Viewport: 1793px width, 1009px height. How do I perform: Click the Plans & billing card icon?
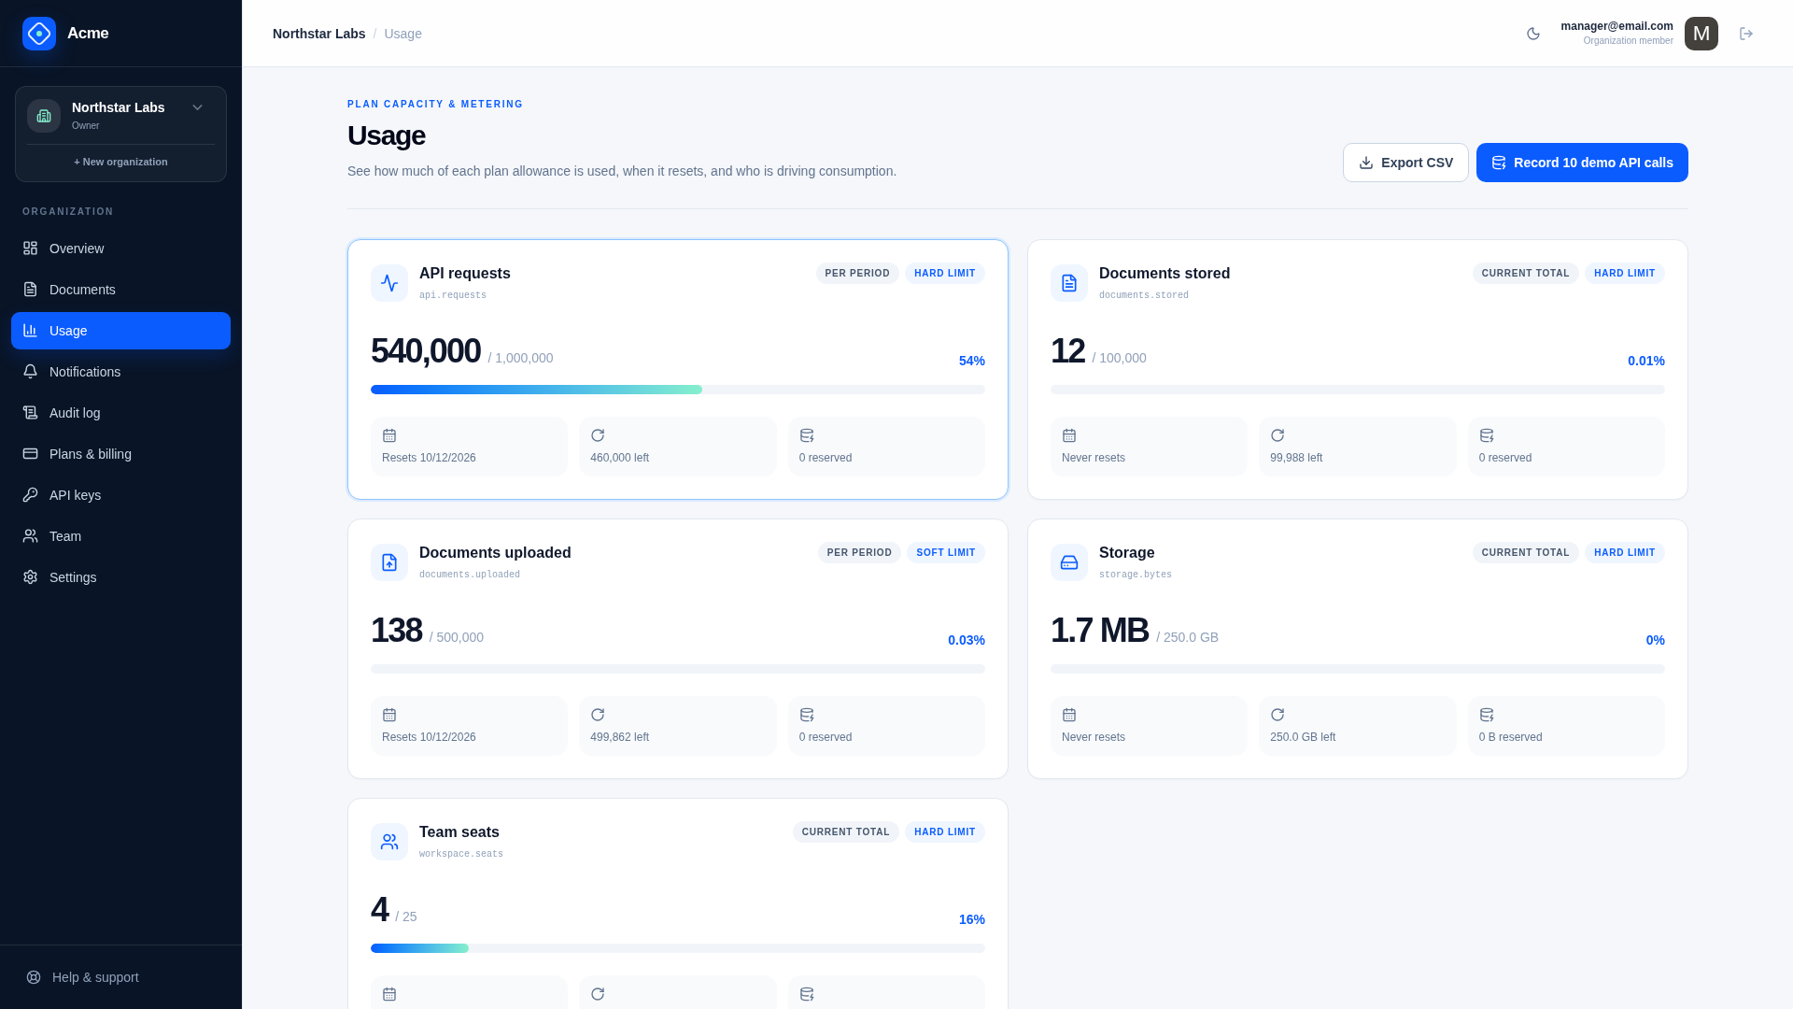(x=31, y=454)
